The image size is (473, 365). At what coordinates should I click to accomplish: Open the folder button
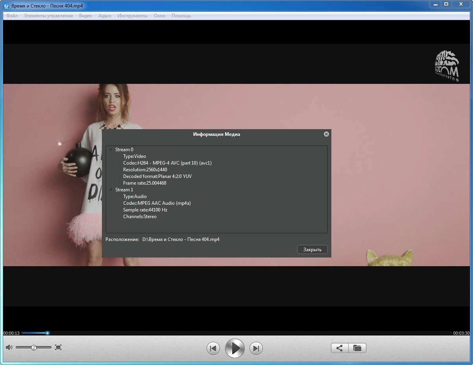click(x=357, y=348)
